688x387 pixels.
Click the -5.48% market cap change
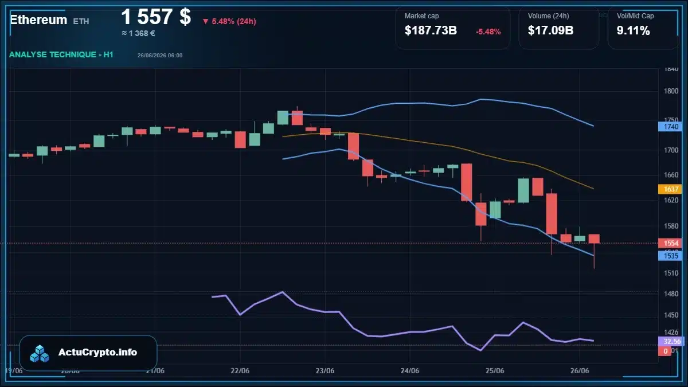coord(488,32)
